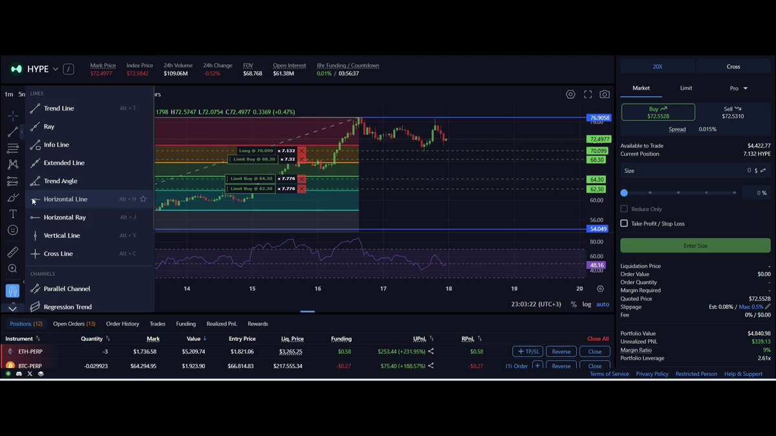Swap size unit with arrows icon

point(763,171)
